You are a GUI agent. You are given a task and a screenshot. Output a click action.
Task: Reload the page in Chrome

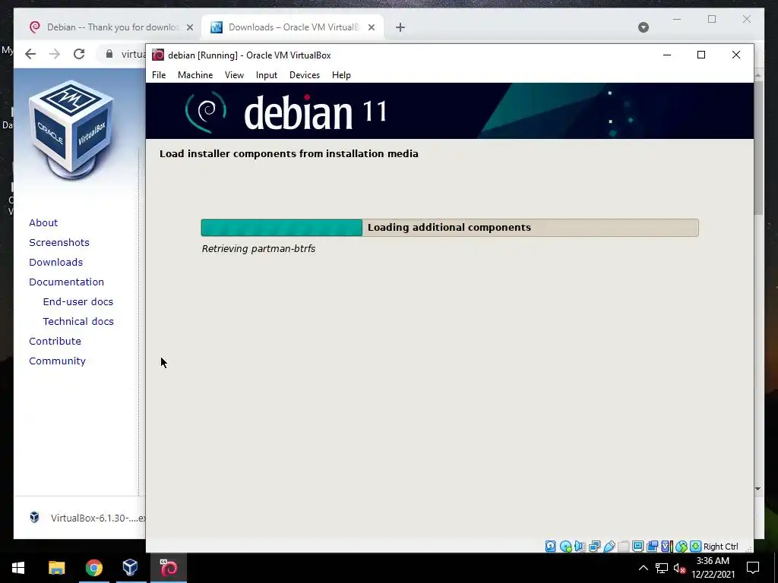(79, 54)
